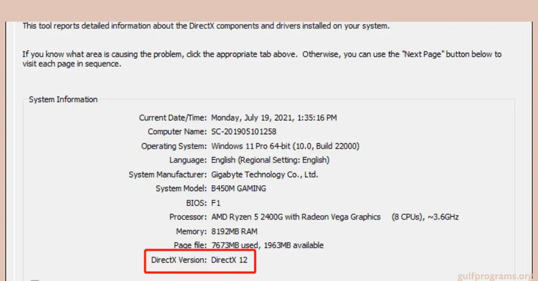This screenshot has width=538, height=281.
Task: Select the Next Page instruction text
Action: [x=262, y=59]
